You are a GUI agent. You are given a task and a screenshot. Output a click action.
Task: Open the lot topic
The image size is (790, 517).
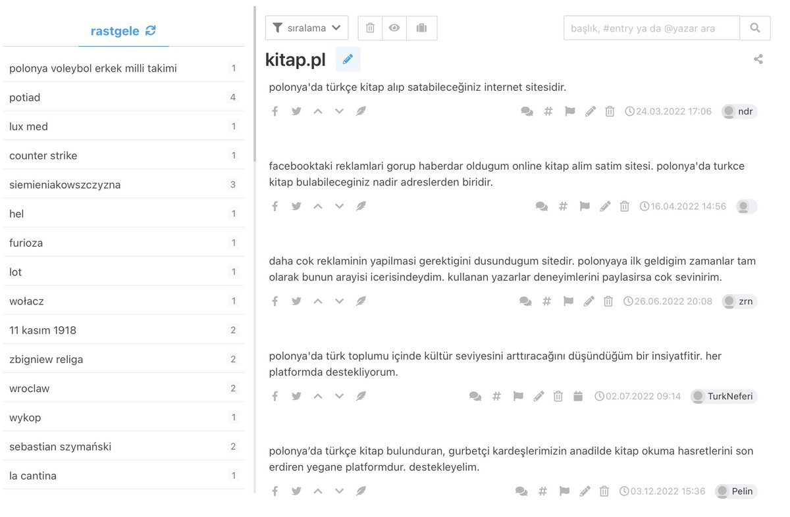pos(123,272)
